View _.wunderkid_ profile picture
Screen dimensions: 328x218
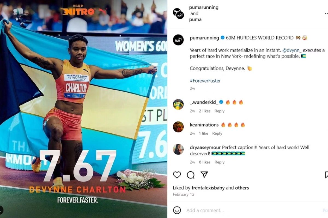coord(178,104)
